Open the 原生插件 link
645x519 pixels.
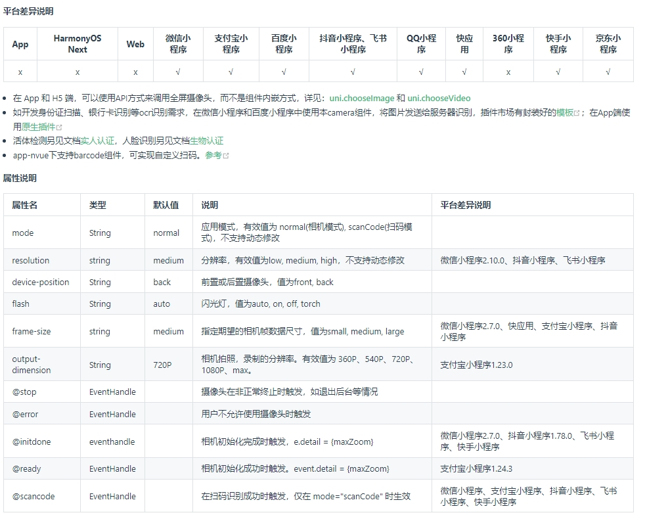(39, 127)
